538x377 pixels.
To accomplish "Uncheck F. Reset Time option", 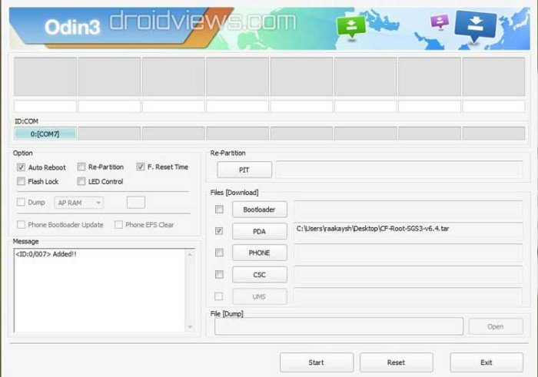I will [141, 167].
